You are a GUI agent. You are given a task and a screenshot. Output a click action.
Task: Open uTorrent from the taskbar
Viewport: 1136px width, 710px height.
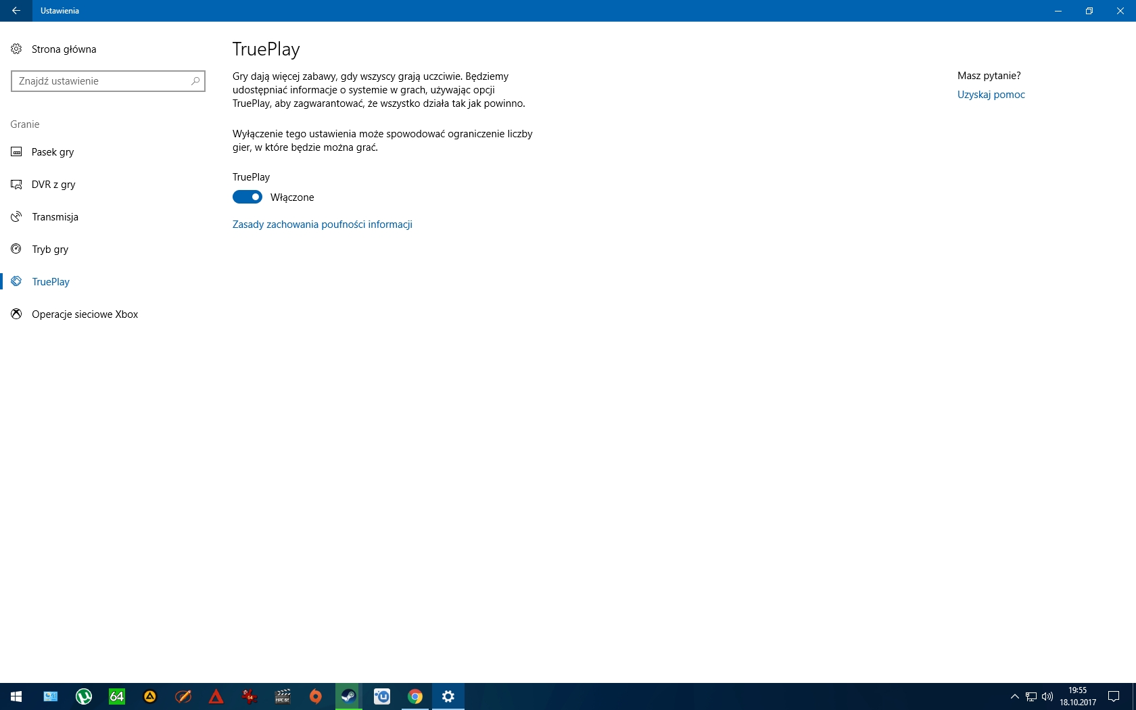(x=84, y=696)
